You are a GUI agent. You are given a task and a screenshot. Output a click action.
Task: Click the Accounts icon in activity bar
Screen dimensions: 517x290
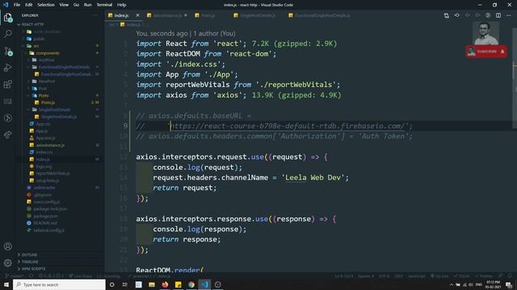point(7,246)
